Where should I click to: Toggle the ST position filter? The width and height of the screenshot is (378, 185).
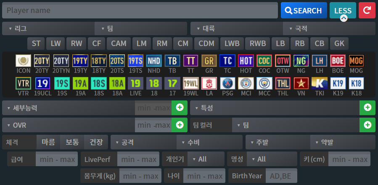36,44
